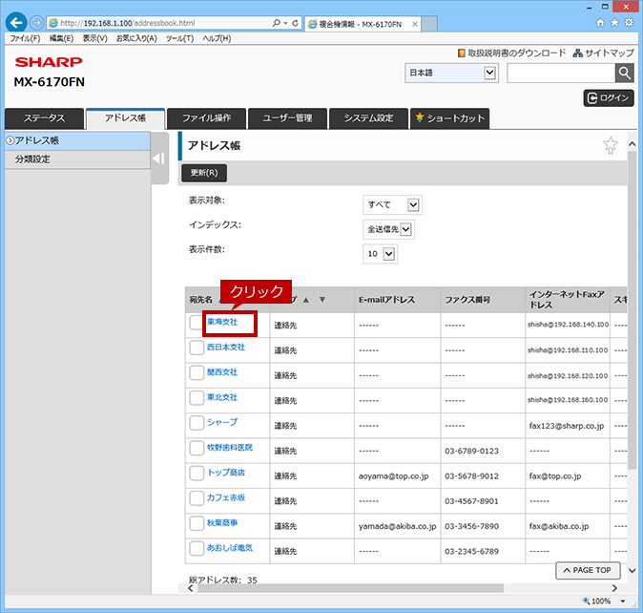Switch to the アドレス帳 tab

tap(125, 118)
